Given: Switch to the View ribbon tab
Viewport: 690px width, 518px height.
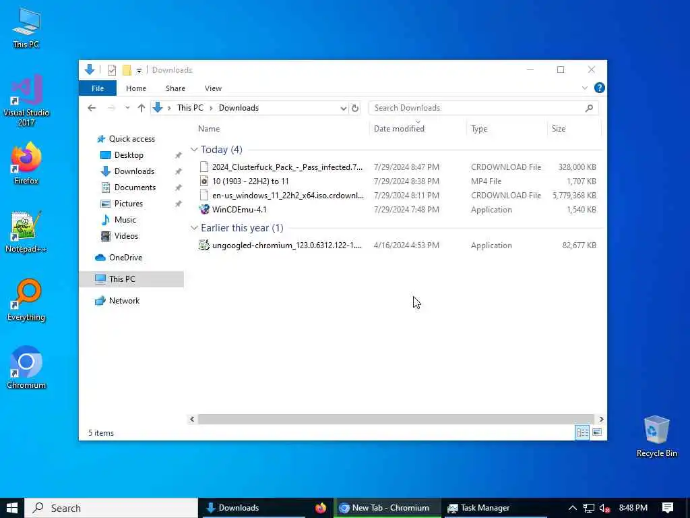Looking at the screenshot, I should [x=213, y=88].
